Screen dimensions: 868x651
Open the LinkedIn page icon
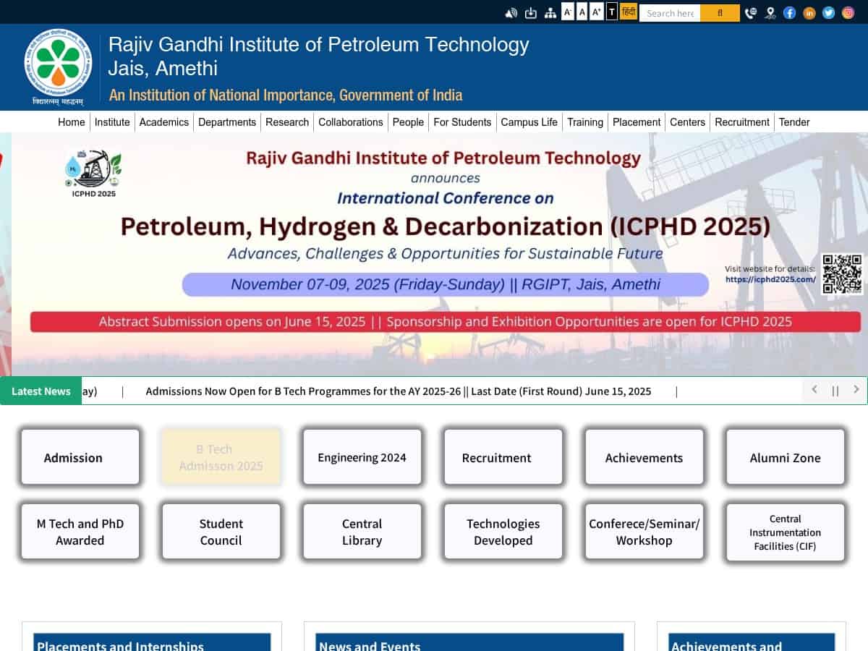[809, 12]
